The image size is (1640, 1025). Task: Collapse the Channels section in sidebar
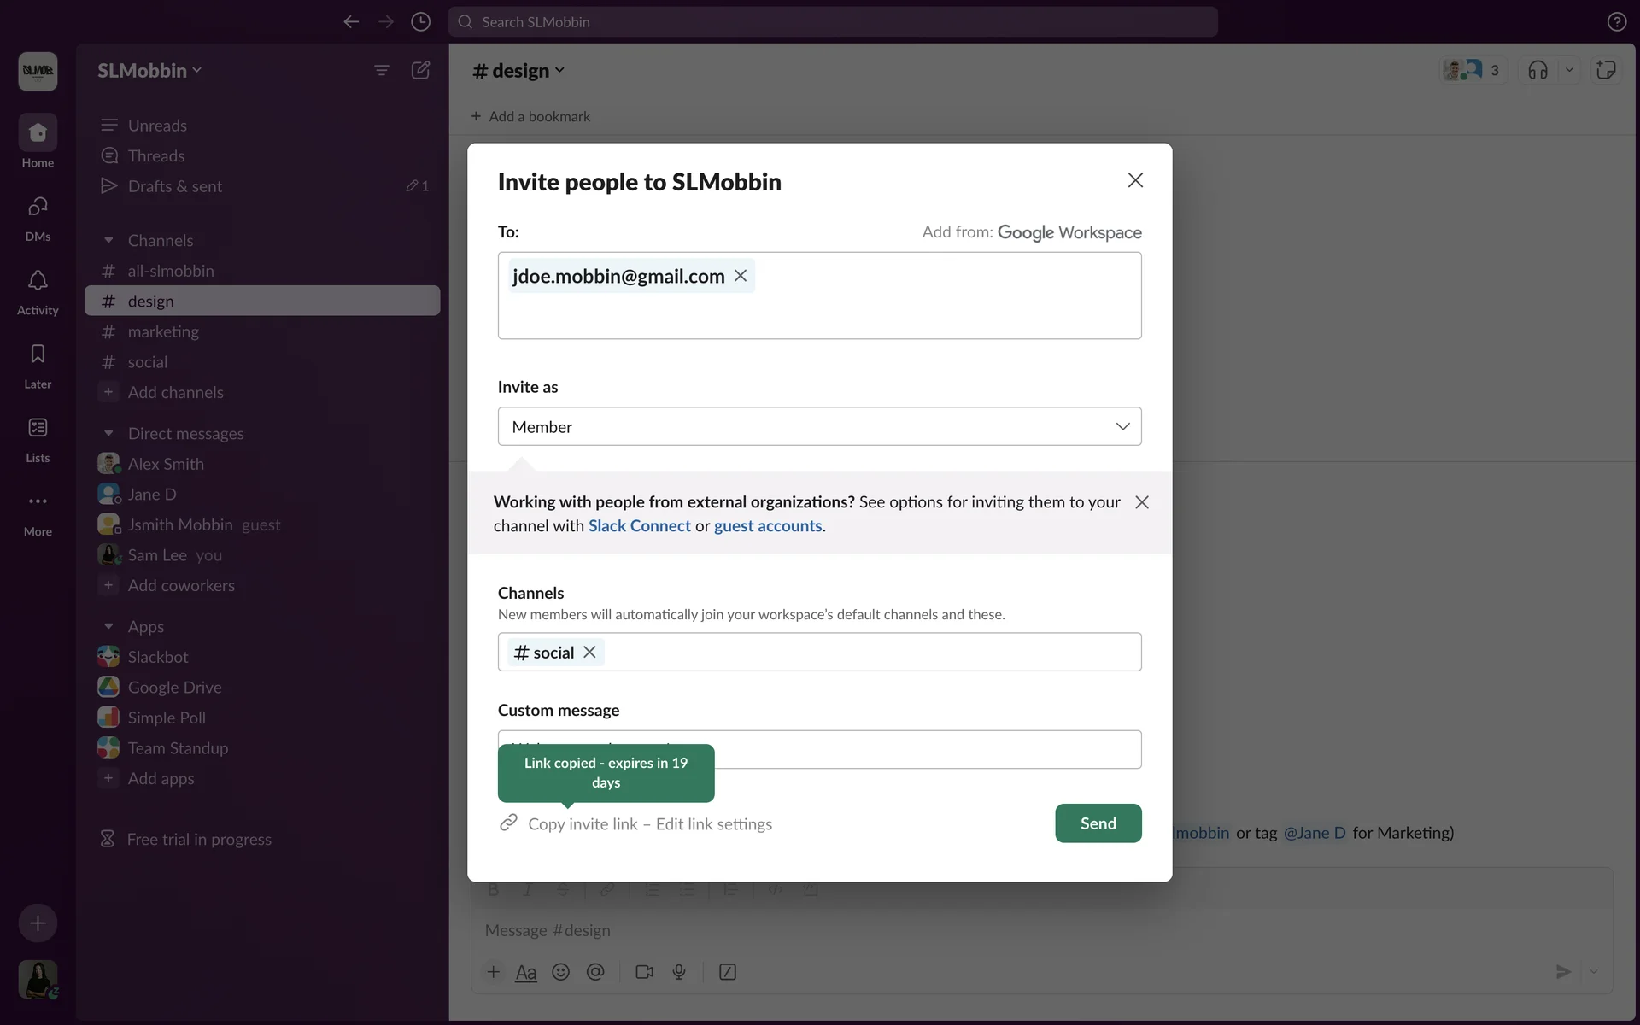[x=108, y=241]
